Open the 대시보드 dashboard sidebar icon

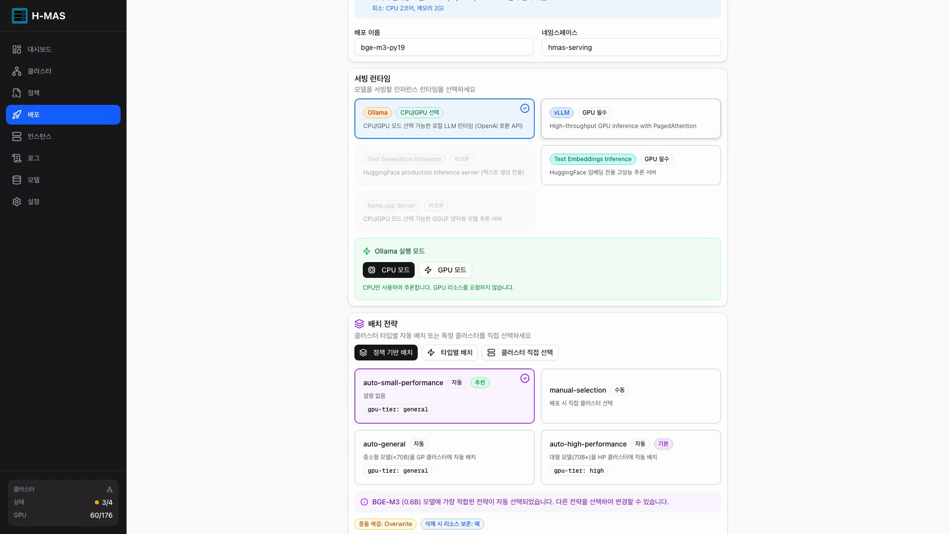17,49
